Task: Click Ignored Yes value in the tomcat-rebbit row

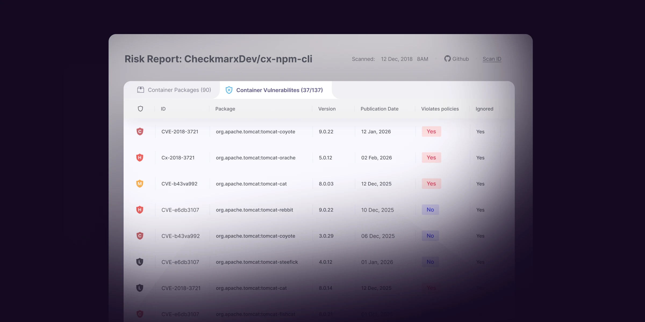Action: (480, 210)
